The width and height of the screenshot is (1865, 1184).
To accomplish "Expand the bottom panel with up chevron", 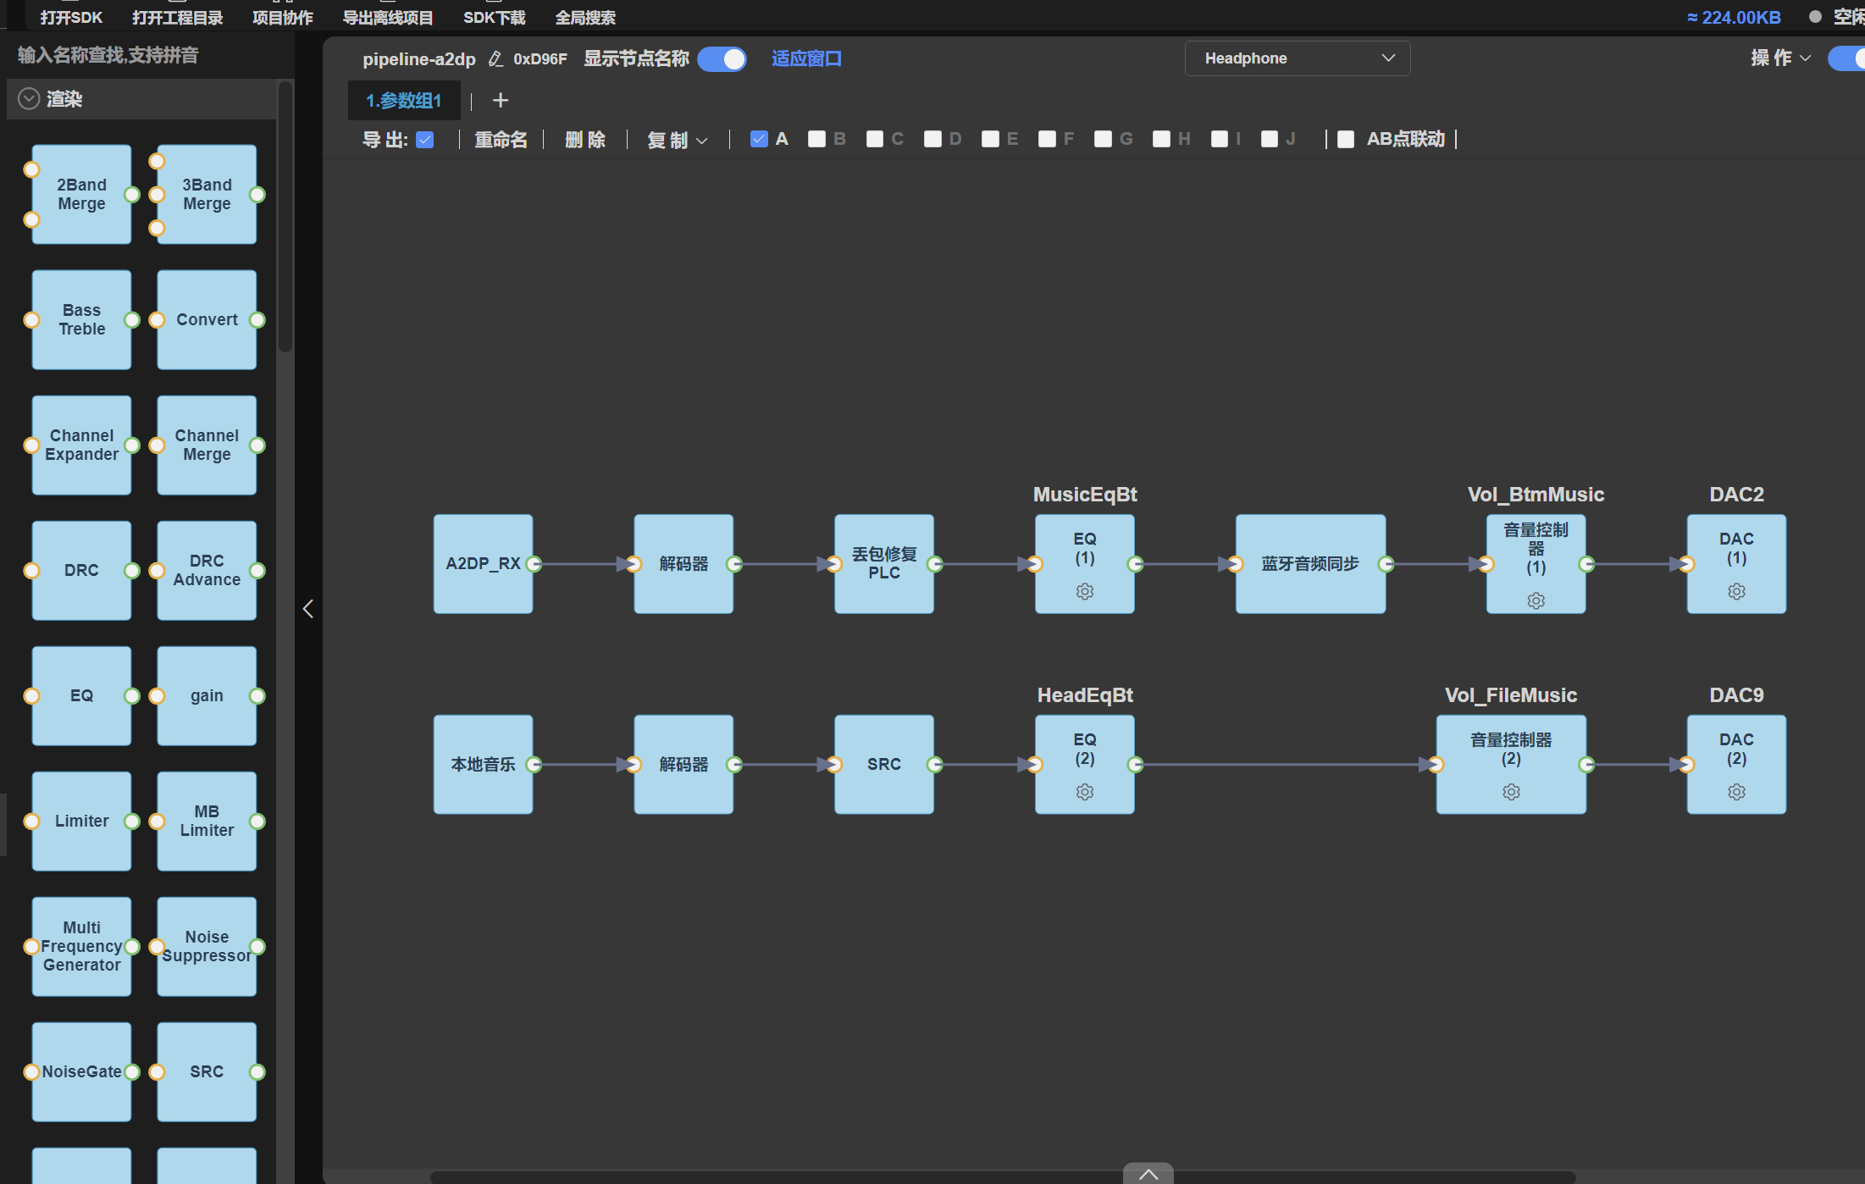I will point(1148,1174).
